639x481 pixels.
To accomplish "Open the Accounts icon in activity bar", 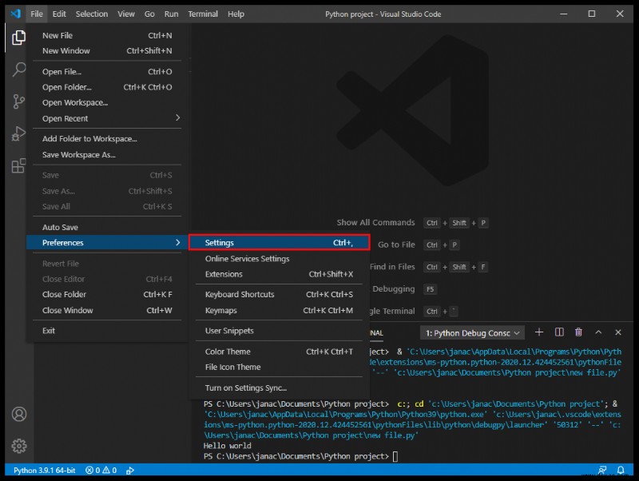I will [x=18, y=414].
